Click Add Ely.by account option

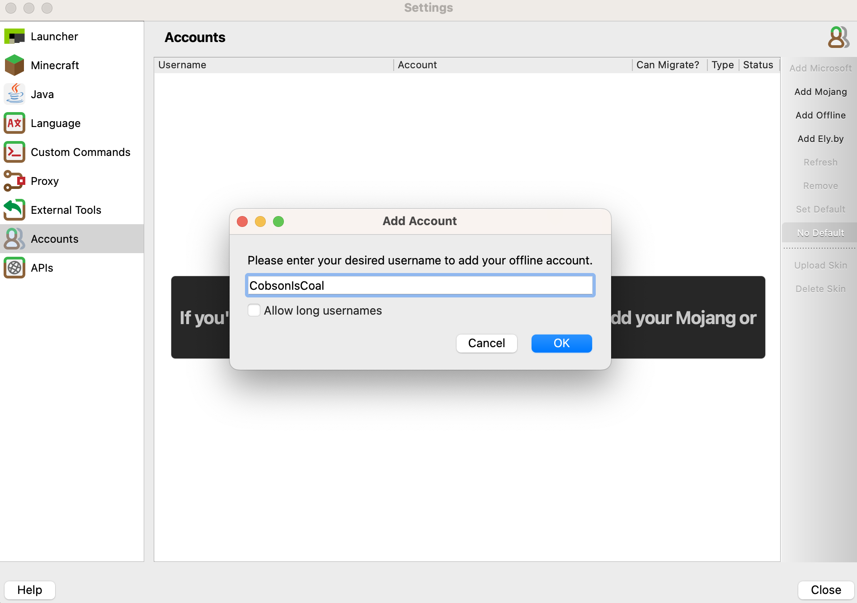(x=820, y=139)
